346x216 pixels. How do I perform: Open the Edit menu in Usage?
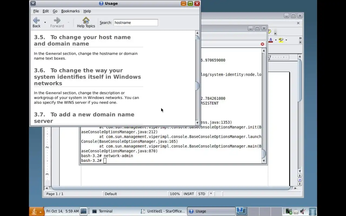46,11
